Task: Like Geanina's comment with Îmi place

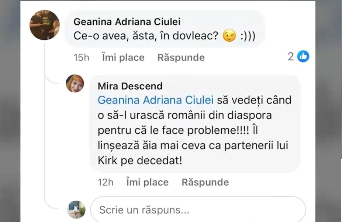Action: coord(123,57)
